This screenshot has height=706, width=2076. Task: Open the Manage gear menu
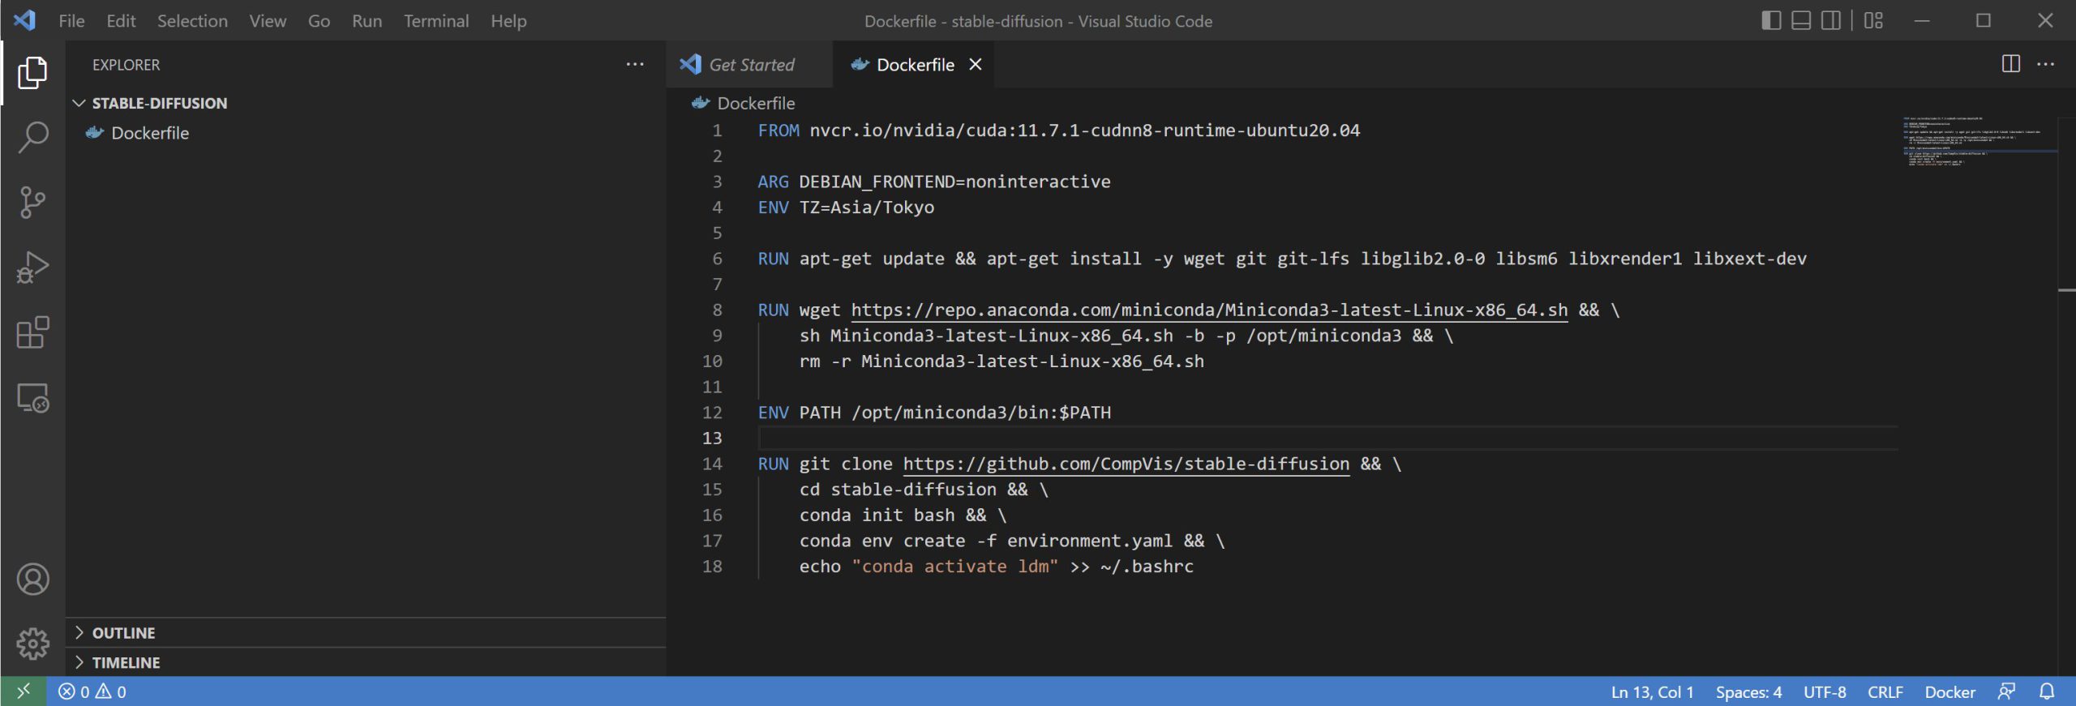click(32, 644)
